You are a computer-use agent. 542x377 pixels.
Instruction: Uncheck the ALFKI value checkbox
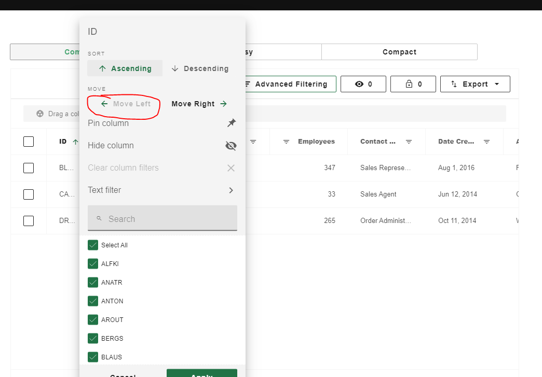coord(93,263)
